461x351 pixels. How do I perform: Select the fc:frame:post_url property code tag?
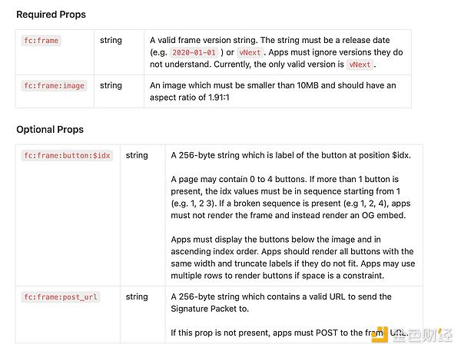61,296
